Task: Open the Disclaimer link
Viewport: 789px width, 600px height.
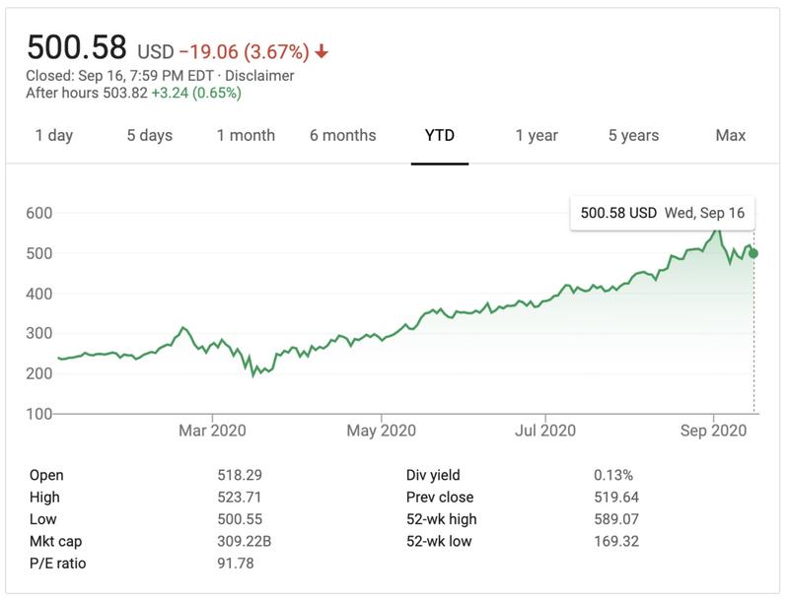Action: tap(260, 76)
